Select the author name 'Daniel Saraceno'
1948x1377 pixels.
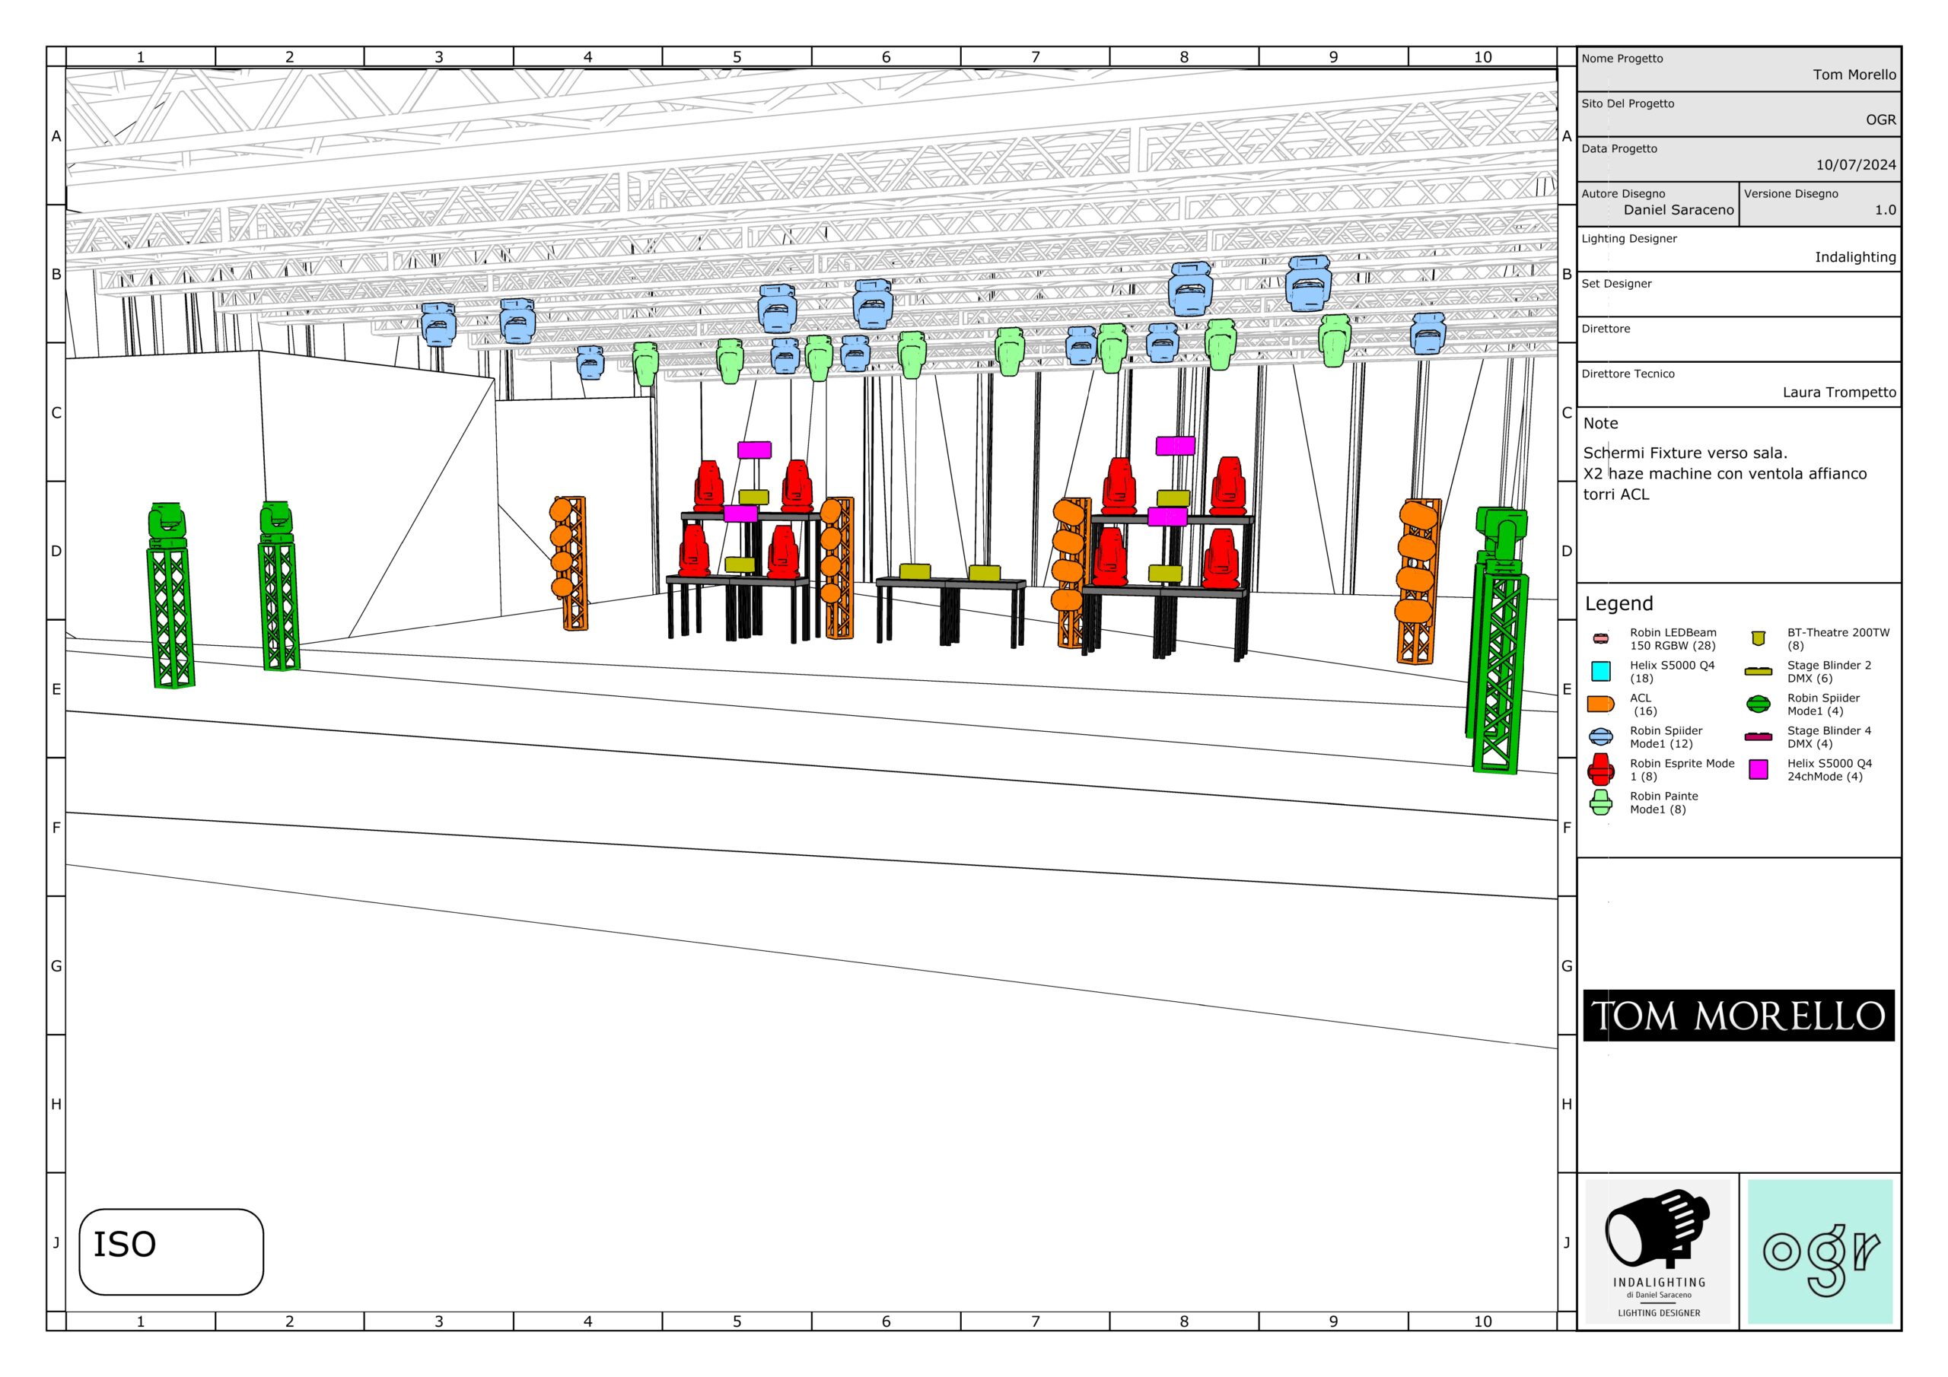pos(1678,209)
